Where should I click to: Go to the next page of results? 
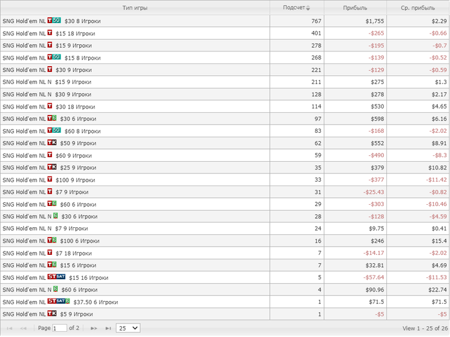(x=94, y=328)
